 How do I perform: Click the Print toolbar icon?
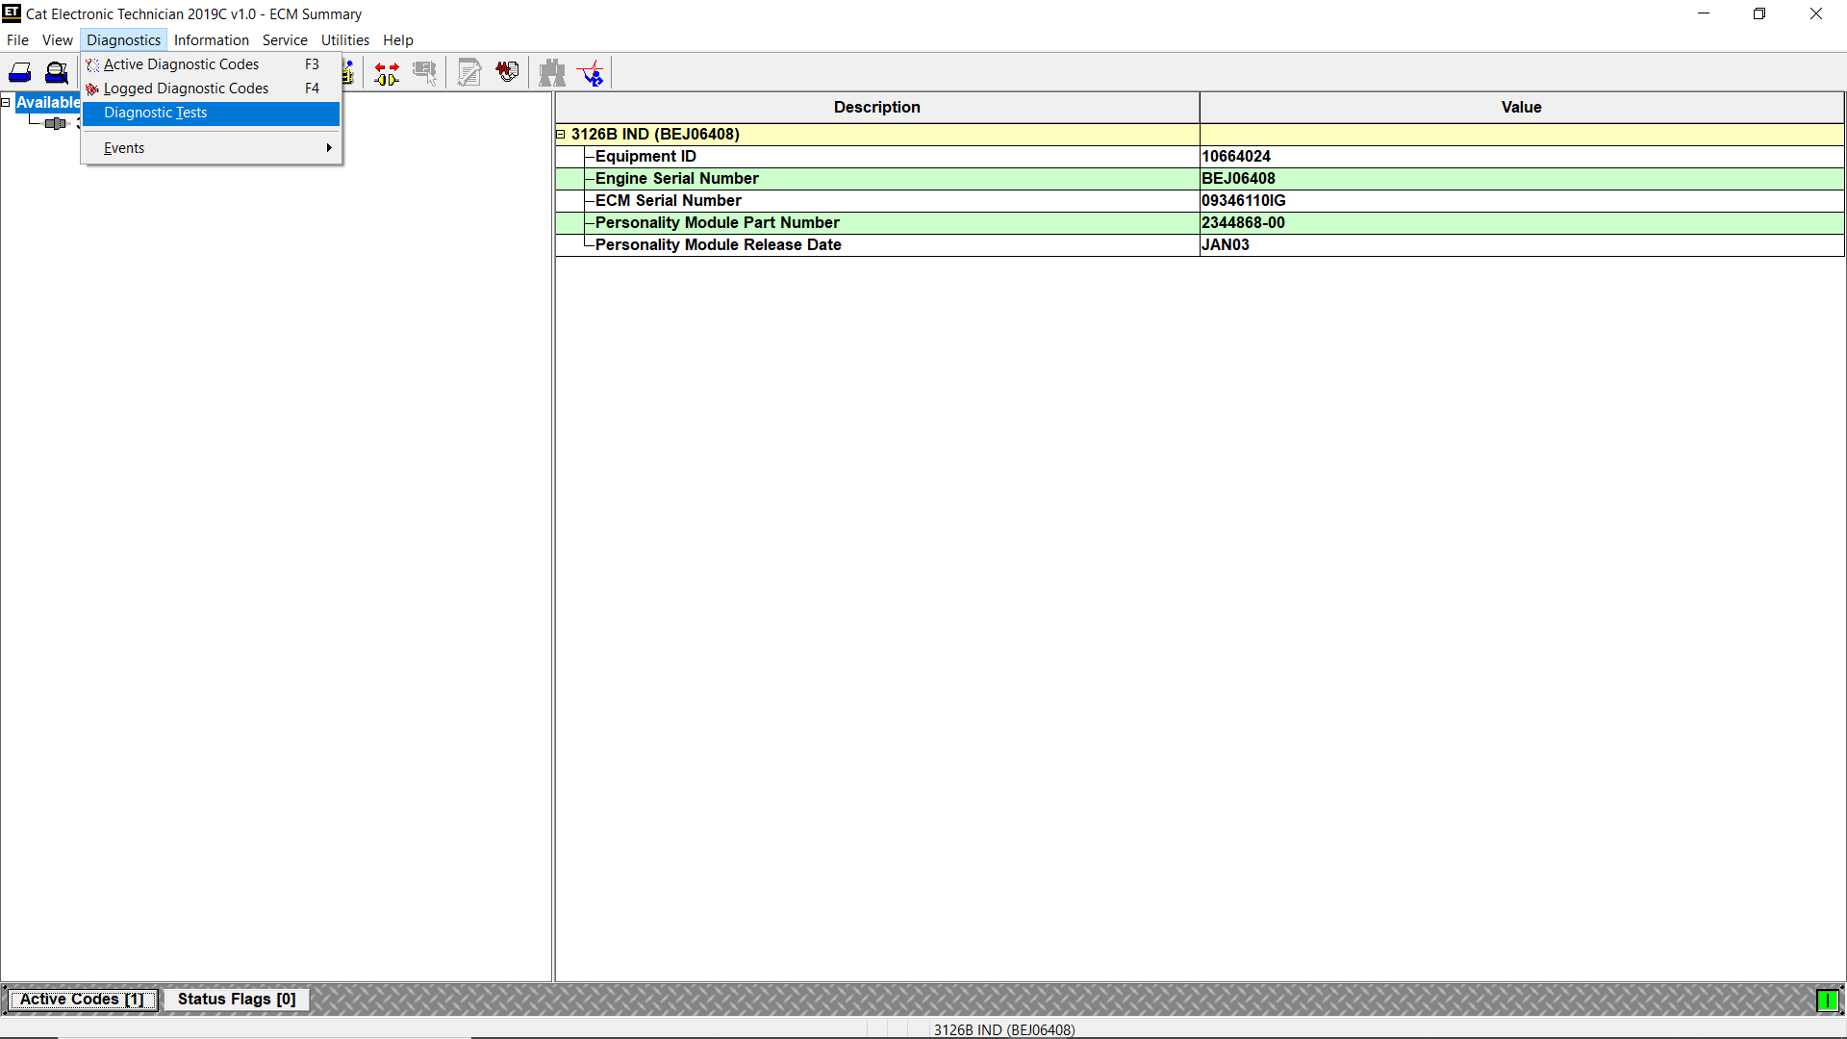click(20, 73)
